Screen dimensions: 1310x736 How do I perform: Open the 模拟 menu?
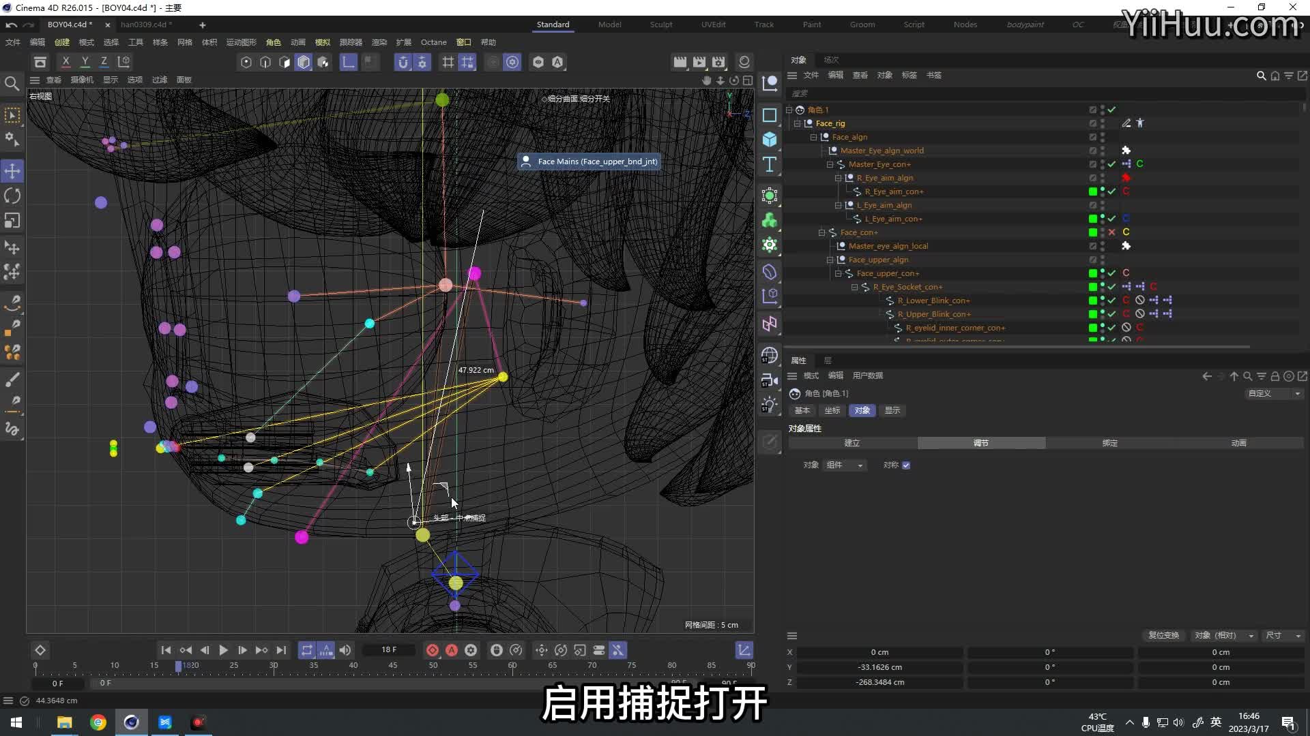click(323, 42)
